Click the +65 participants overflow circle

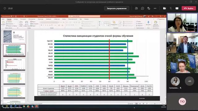[x=189, y=81]
